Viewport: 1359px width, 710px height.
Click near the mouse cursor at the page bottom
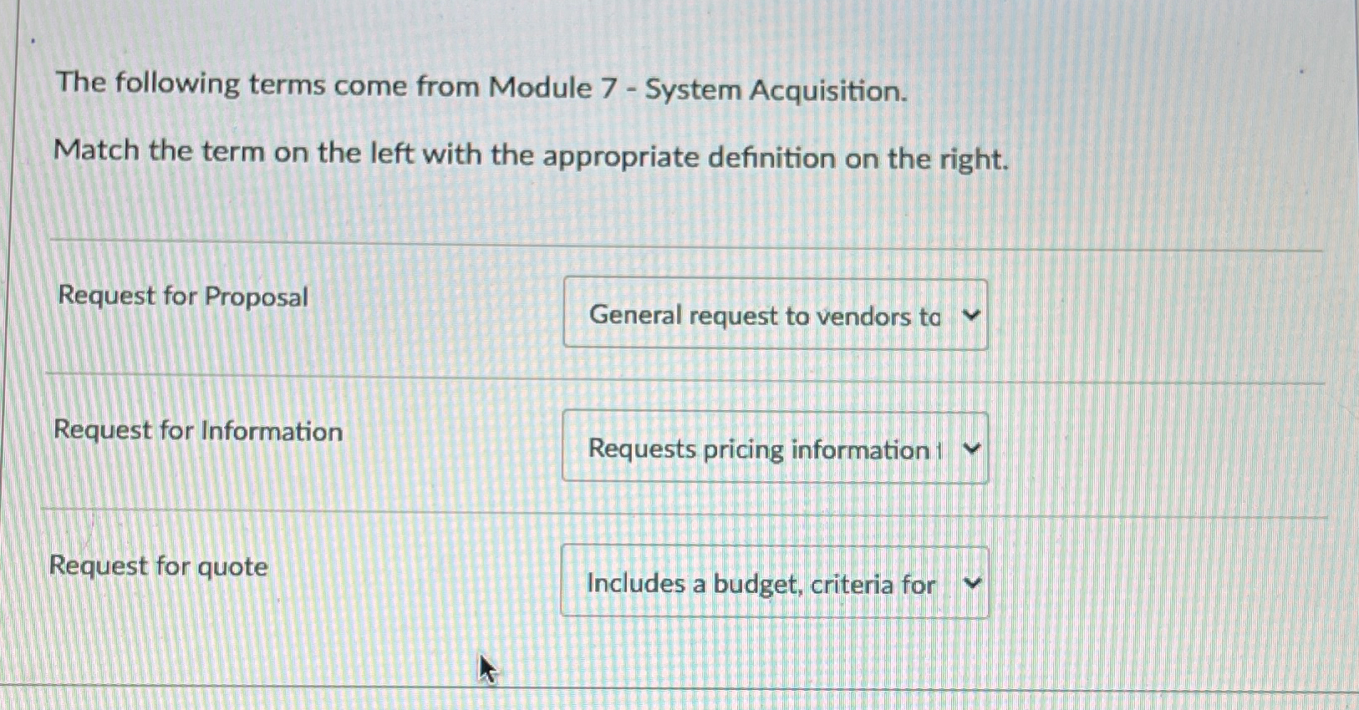click(486, 668)
